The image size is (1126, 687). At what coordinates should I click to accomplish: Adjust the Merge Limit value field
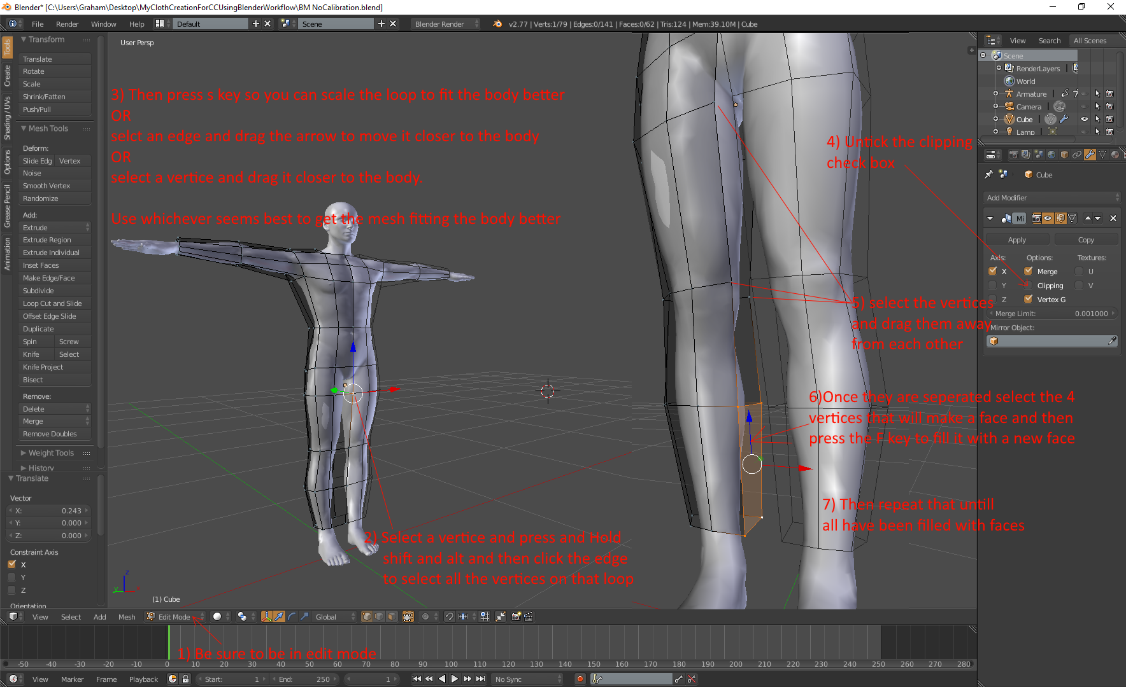click(1051, 314)
